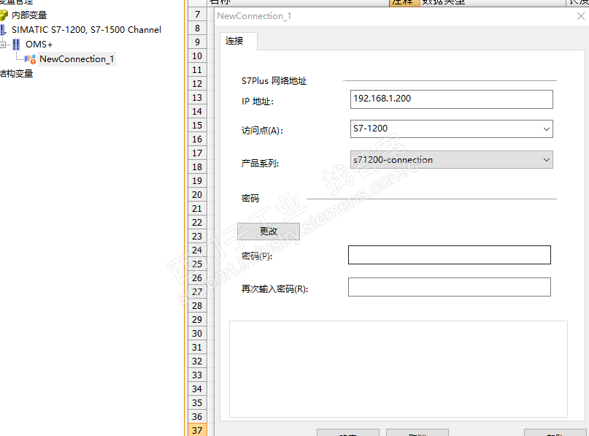This screenshot has width=589, height=436.
Task: Click the S7-1200 access point combo text
Action: pyautogui.click(x=370, y=129)
